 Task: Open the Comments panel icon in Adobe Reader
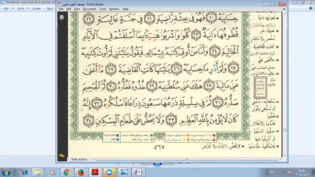[62, 156]
